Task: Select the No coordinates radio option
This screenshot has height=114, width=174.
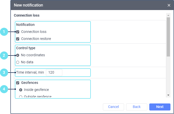Action: (x=18, y=55)
